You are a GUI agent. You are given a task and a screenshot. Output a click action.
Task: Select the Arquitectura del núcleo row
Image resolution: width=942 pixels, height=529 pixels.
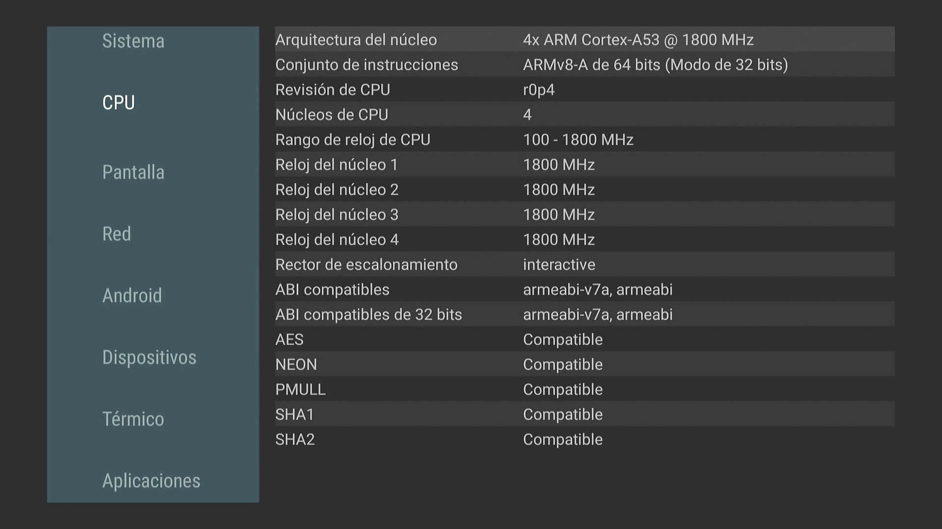point(584,40)
